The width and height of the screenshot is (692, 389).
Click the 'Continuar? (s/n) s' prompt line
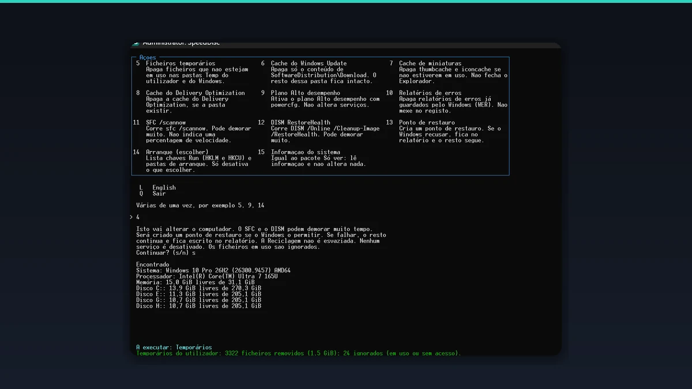[166, 252]
